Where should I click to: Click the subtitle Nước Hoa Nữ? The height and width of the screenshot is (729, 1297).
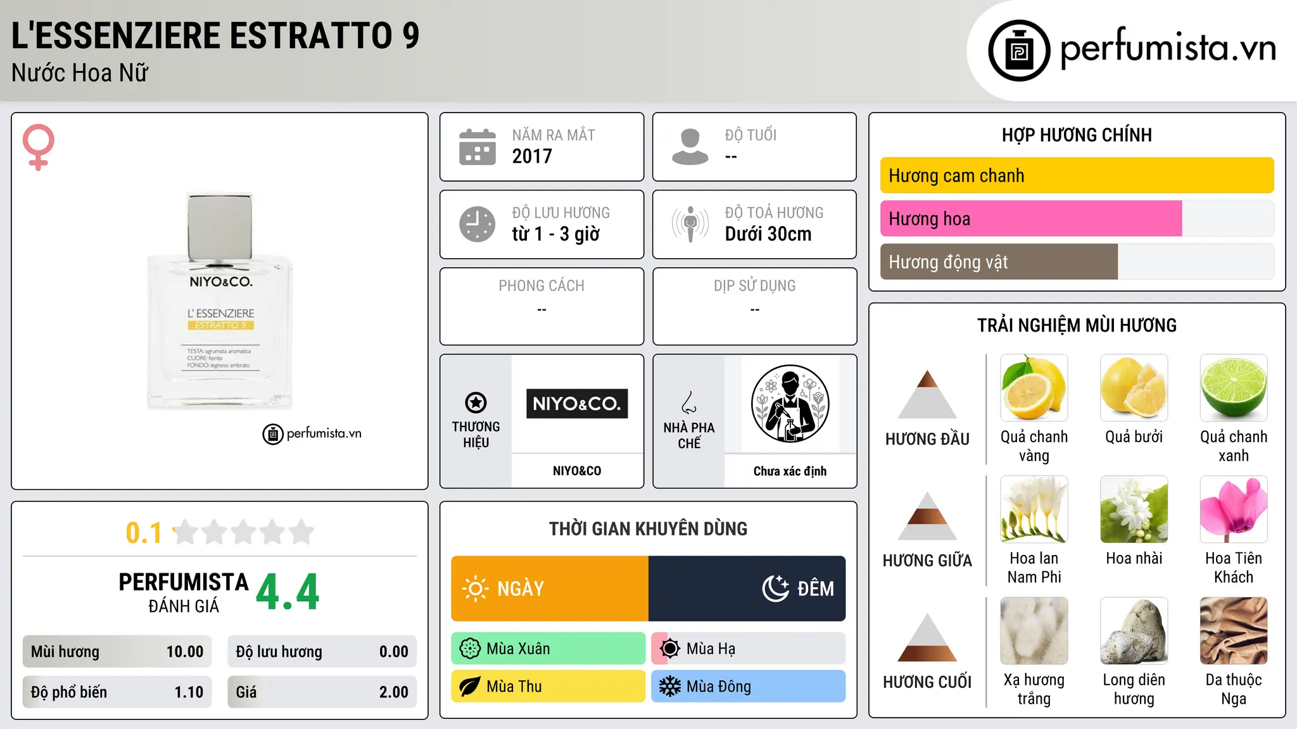[x=80, y=73]
